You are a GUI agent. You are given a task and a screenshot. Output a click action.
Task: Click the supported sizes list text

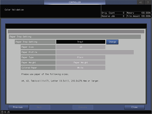point(60,81)
